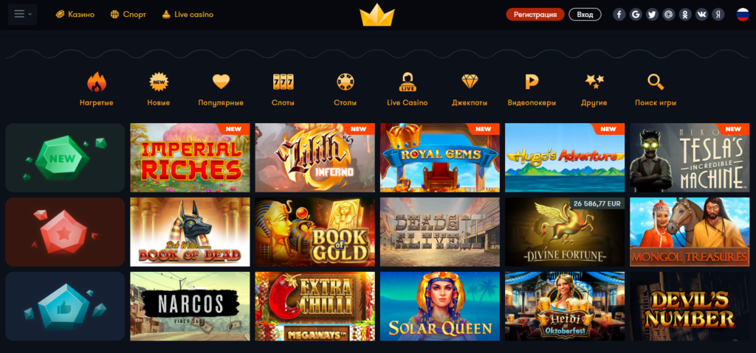Select the Видеопокеры category icon
Viewport: 756px width, 353px height.
pyautogui.click(x=532, y=90)
